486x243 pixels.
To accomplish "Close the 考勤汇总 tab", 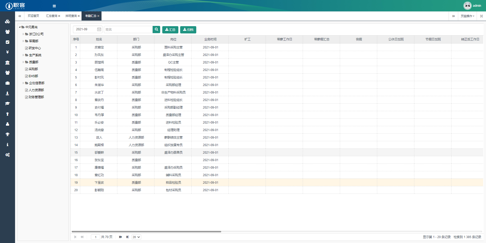I will pyautogui.click(x=98, y=16).
